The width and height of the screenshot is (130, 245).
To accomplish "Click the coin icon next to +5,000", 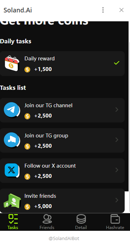I will click(27, 207).
